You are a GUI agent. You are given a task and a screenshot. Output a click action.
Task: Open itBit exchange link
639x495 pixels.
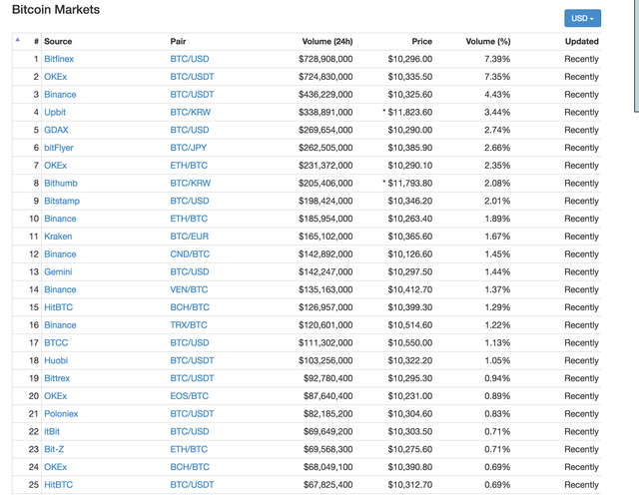tap(52, 431)
